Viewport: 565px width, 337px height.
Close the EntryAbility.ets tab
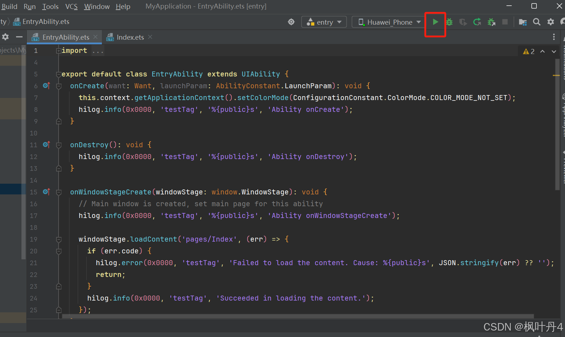(95, 37)
